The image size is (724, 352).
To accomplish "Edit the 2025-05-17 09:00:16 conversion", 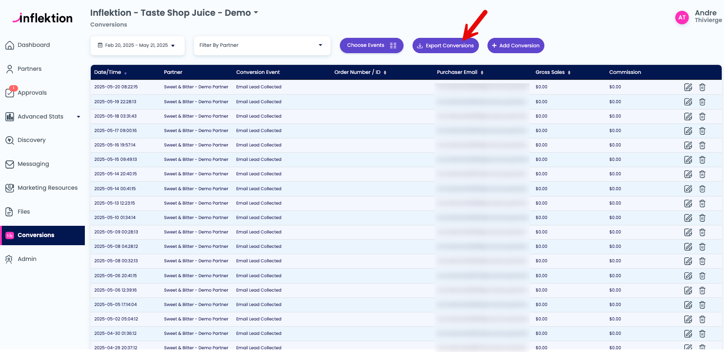I will (688, 131).
